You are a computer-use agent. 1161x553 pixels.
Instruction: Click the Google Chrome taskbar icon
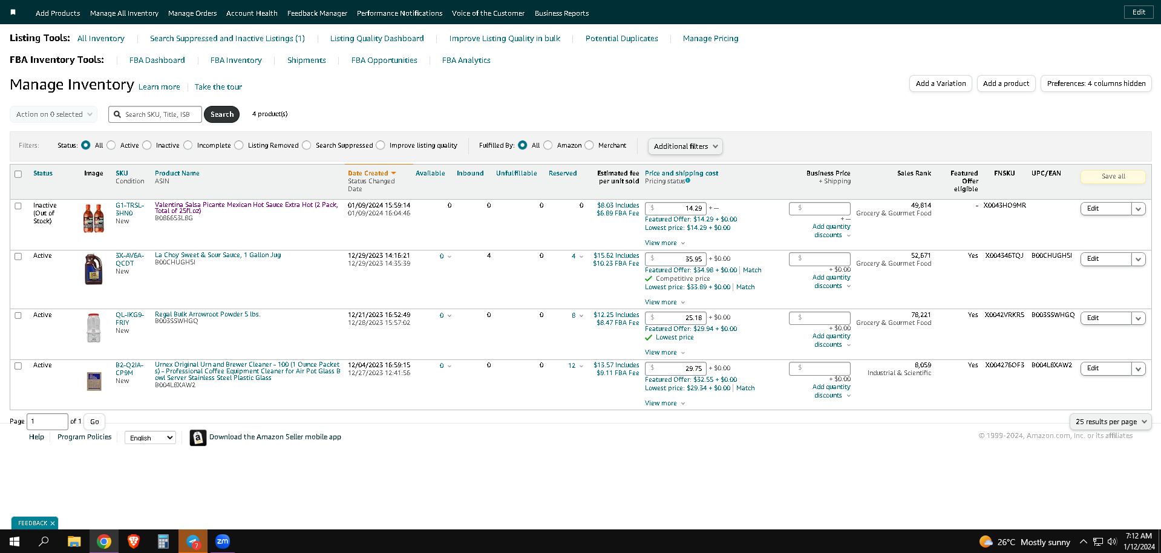104,542
